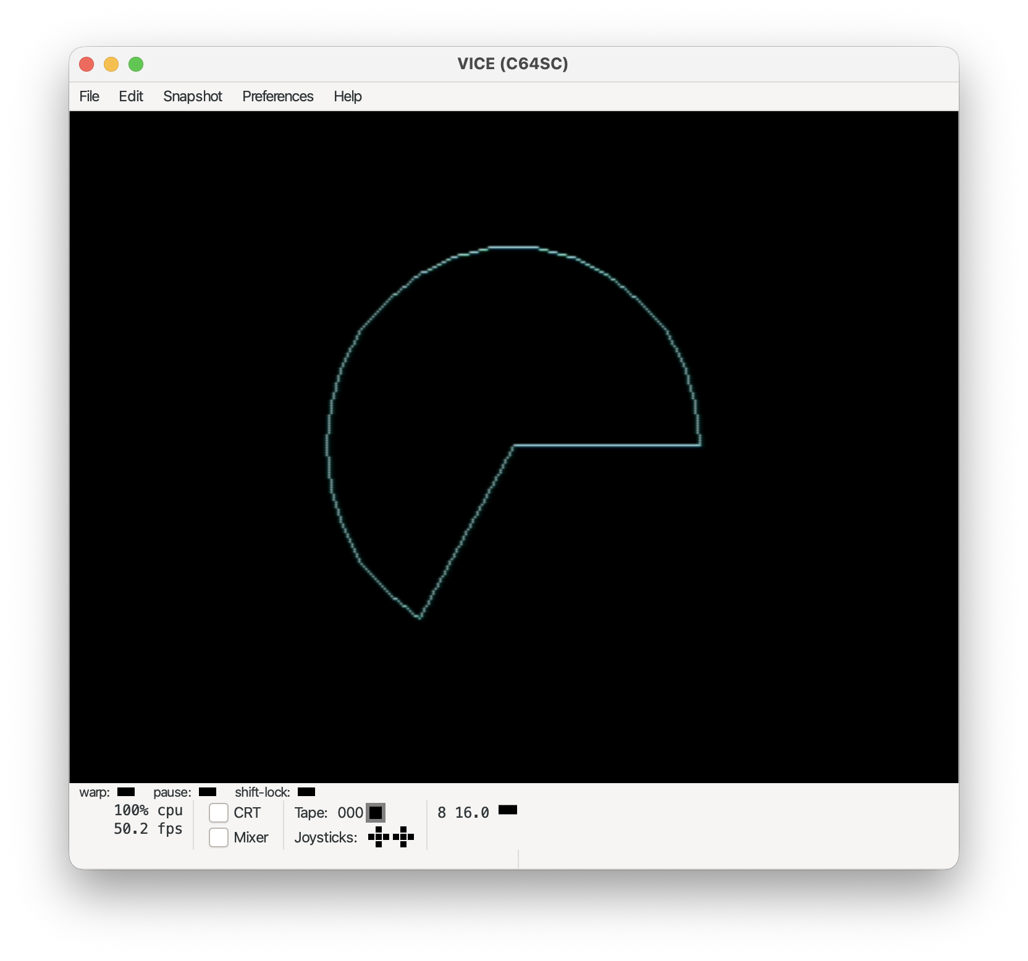The height and width of the screenshot is (961, 1028).
Task: Expand the Preferences menu
Action: [278, 96]
